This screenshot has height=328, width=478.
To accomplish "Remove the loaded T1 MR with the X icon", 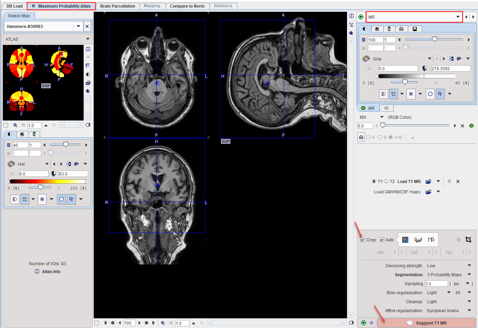I will coord(458,181).
